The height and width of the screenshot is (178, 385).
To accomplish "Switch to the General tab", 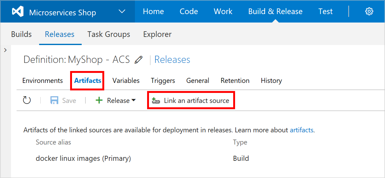I will click(198, 80).
